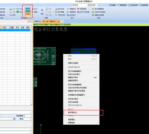Click the new tab icon beside the drawing tab
The width and height of the screenshot is (149, 134).
point(62,21)
